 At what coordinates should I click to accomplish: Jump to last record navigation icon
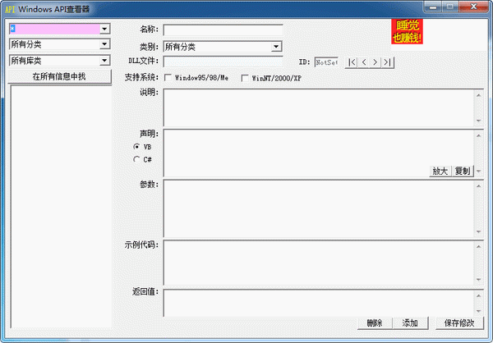387,62
